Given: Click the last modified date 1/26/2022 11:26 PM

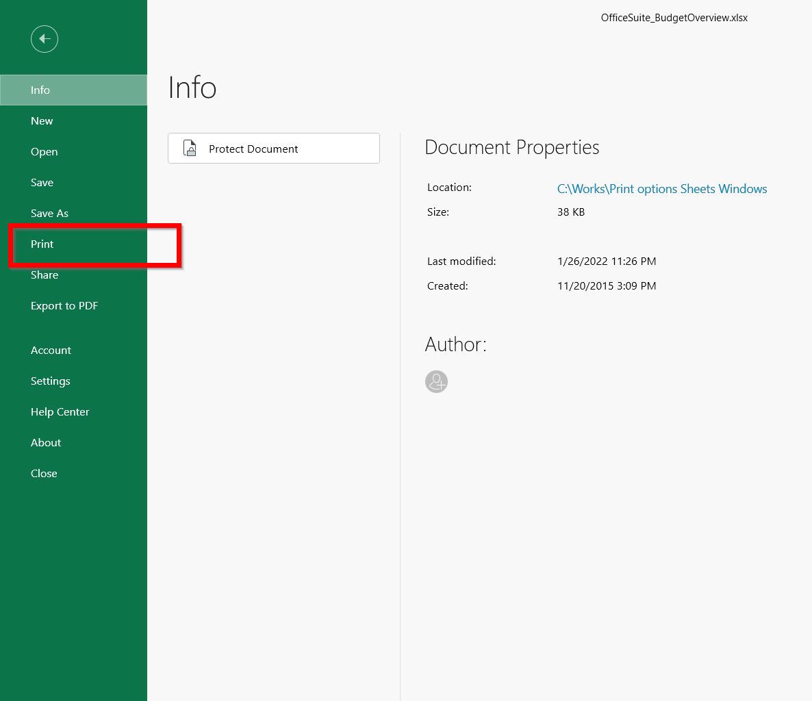Looking at the screenshot, I should tap(607, 261).
